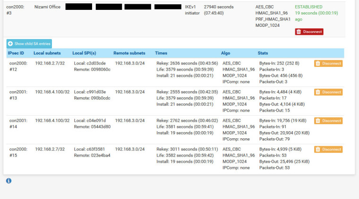The height and width of the screenshot is (199, 359).
Task: Click 'Bytes-In: 19,756 (19 KiB)' stat
Action: (283, 120)
